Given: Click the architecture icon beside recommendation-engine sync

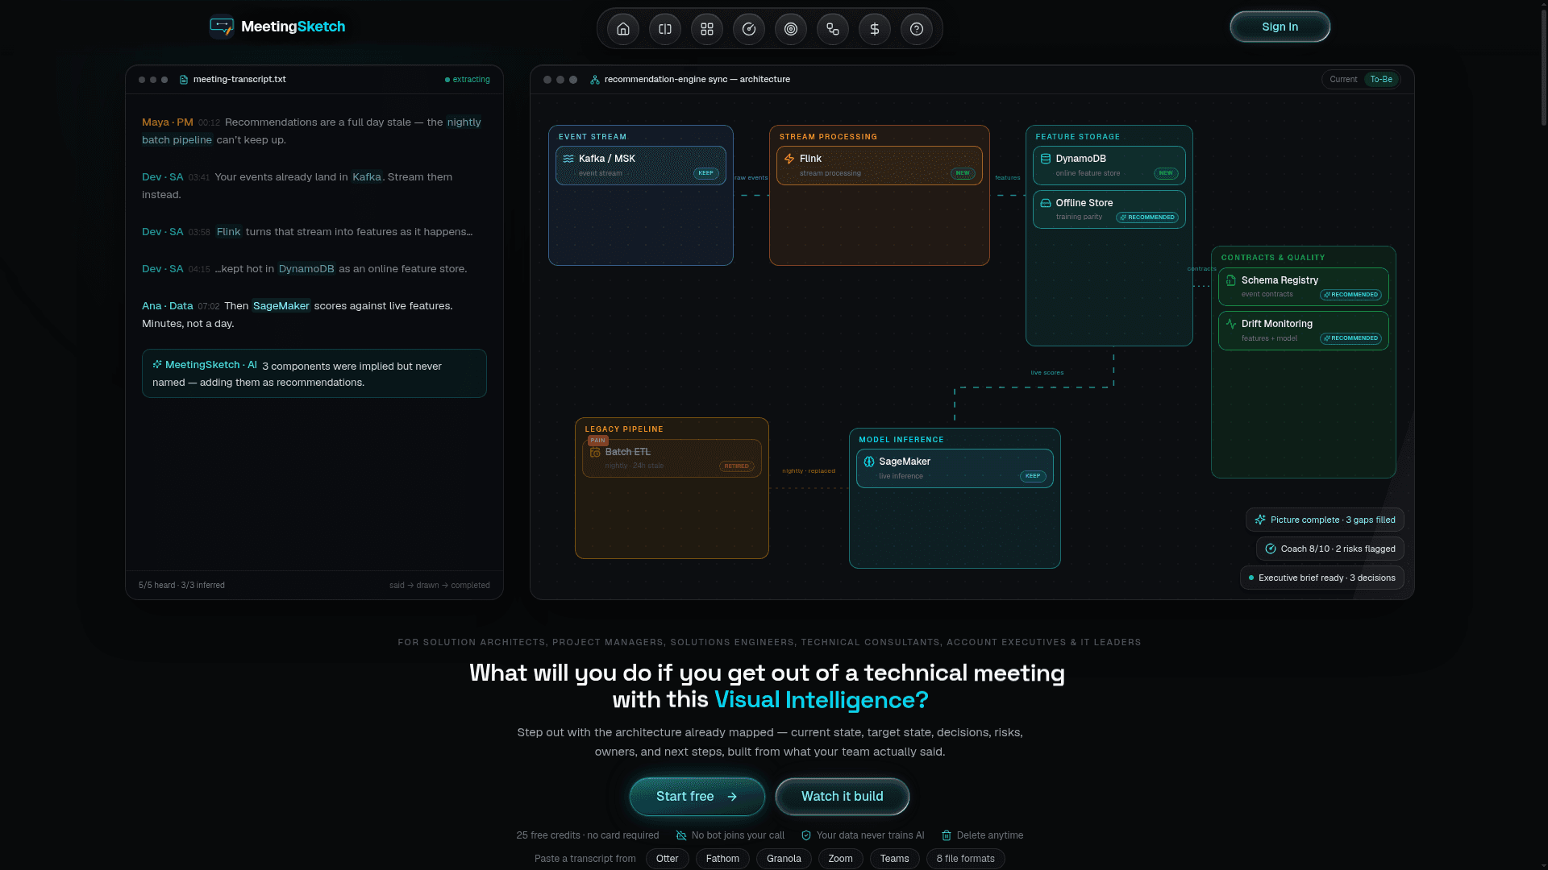Looking at the screenshot, I should point(595,80).
